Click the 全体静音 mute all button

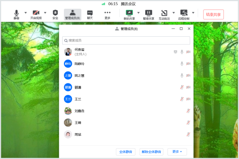(126, 152)
